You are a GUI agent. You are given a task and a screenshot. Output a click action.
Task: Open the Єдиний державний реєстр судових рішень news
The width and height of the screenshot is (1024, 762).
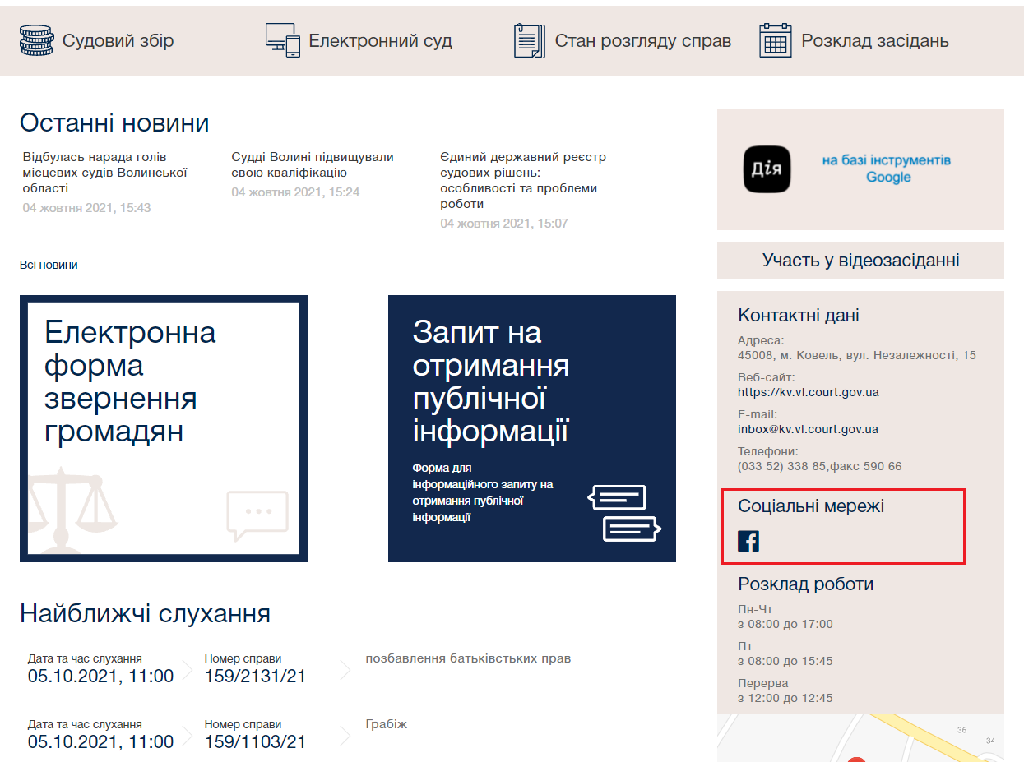tap(522, 180)
